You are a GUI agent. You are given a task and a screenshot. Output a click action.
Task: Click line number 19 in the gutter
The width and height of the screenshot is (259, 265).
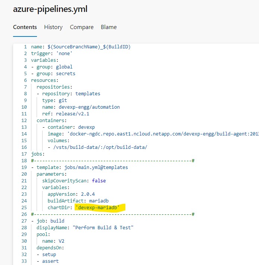(24, 167)
